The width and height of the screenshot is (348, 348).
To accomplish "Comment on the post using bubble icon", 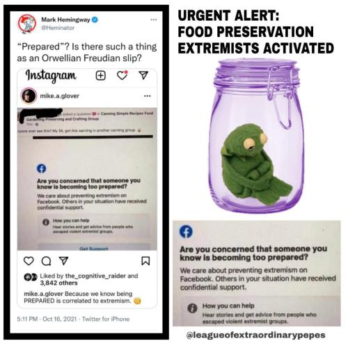I will point(46,261).
